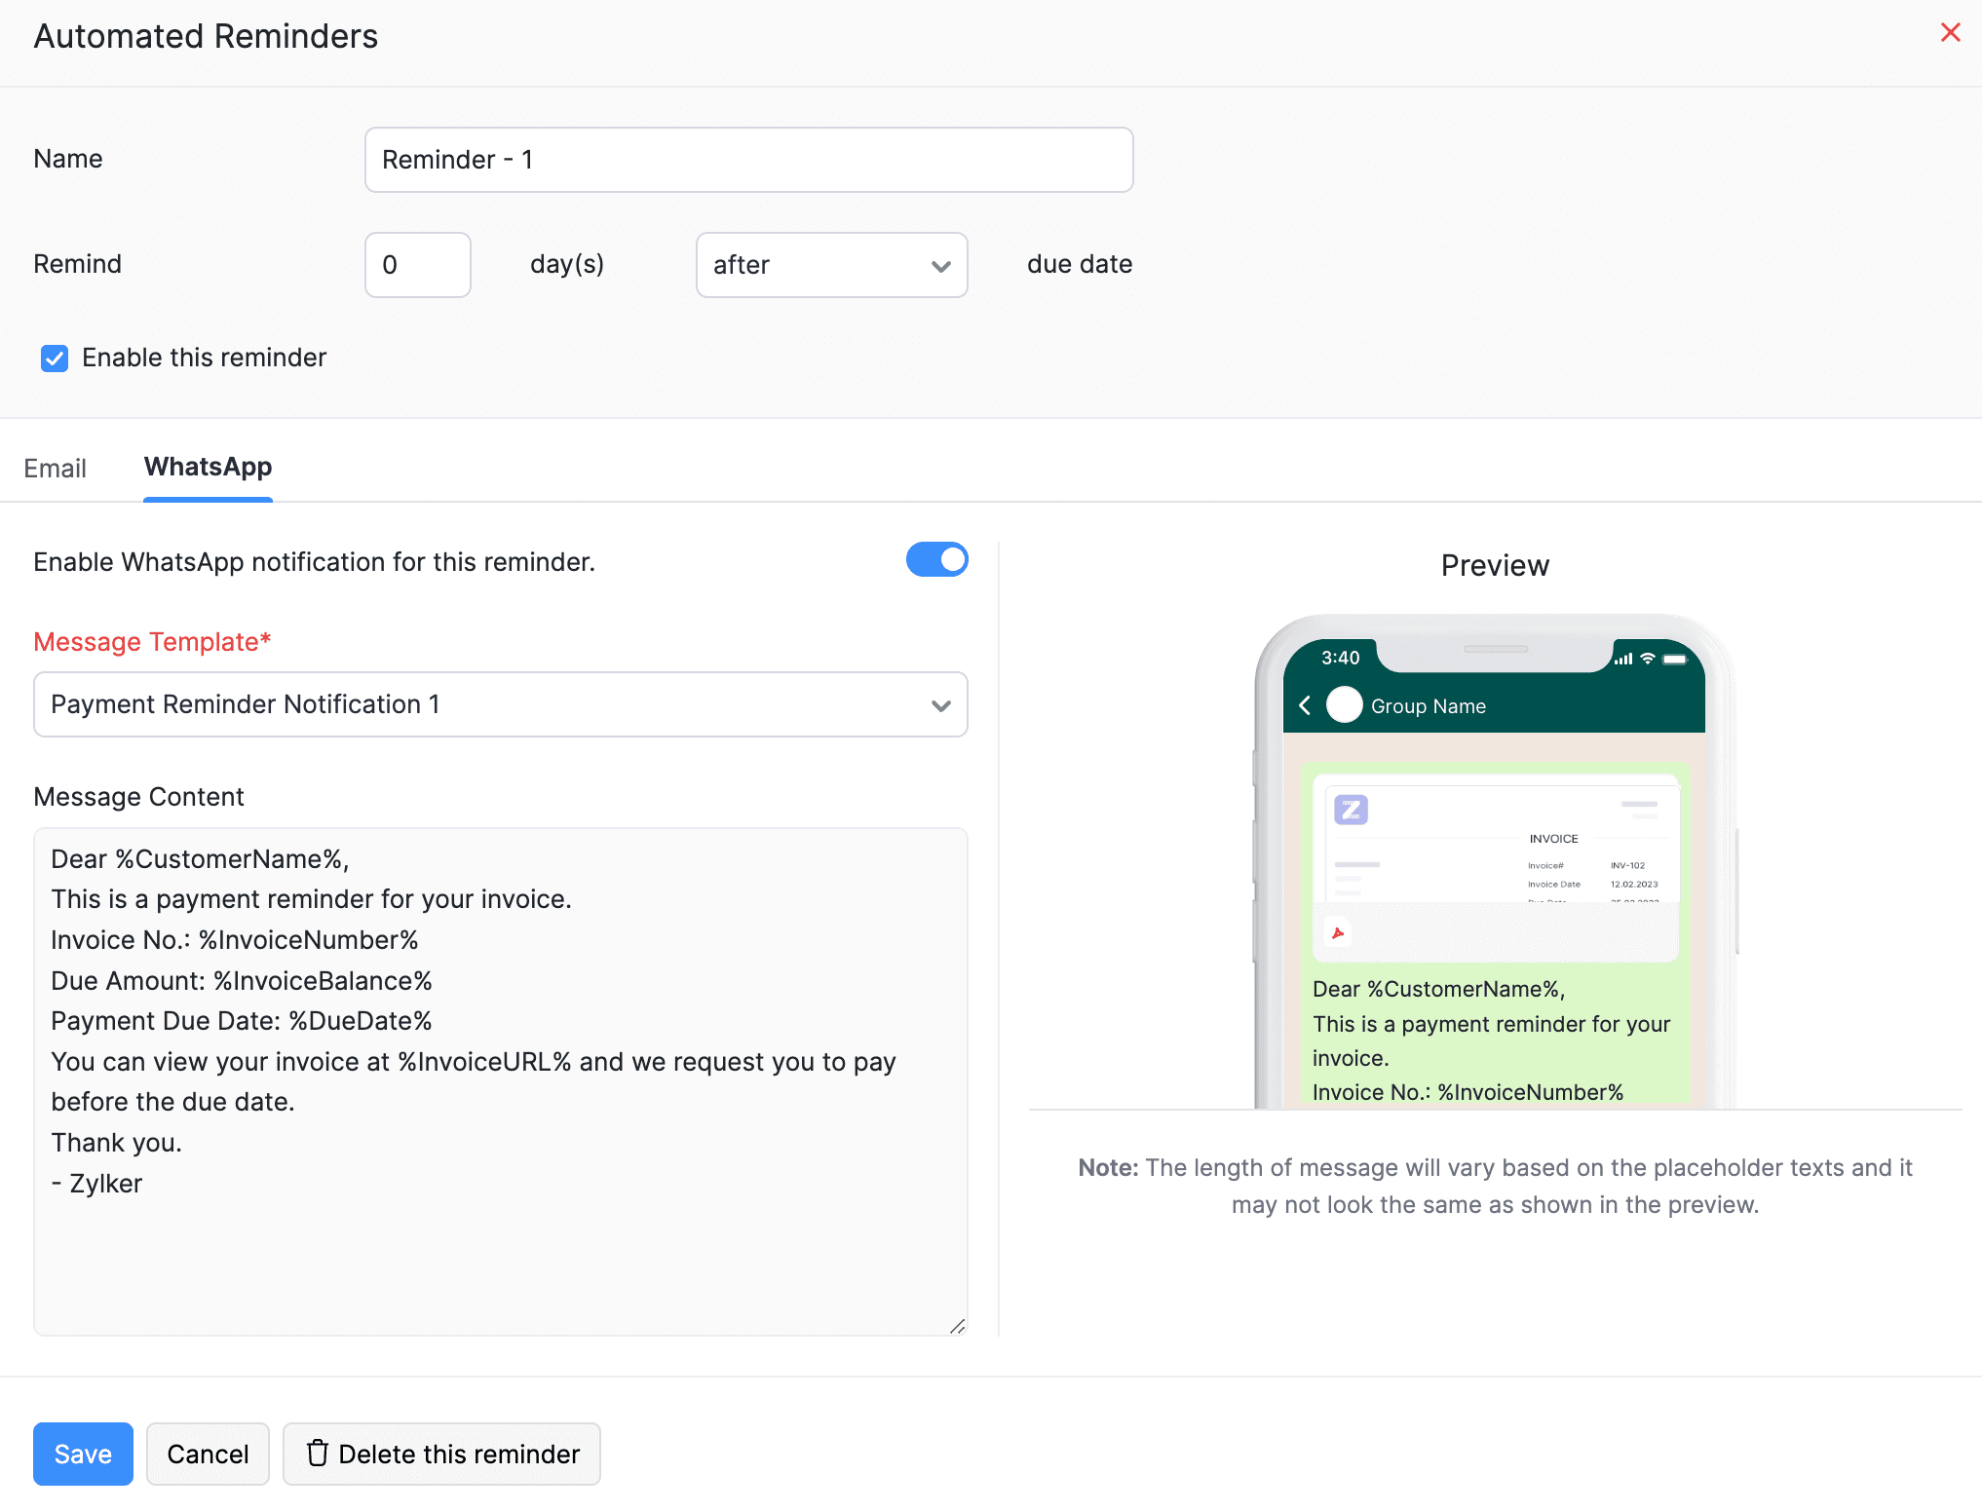Click the trash icon on Delete this reminder
1982x1512 pixels.
pos(317,1454)
